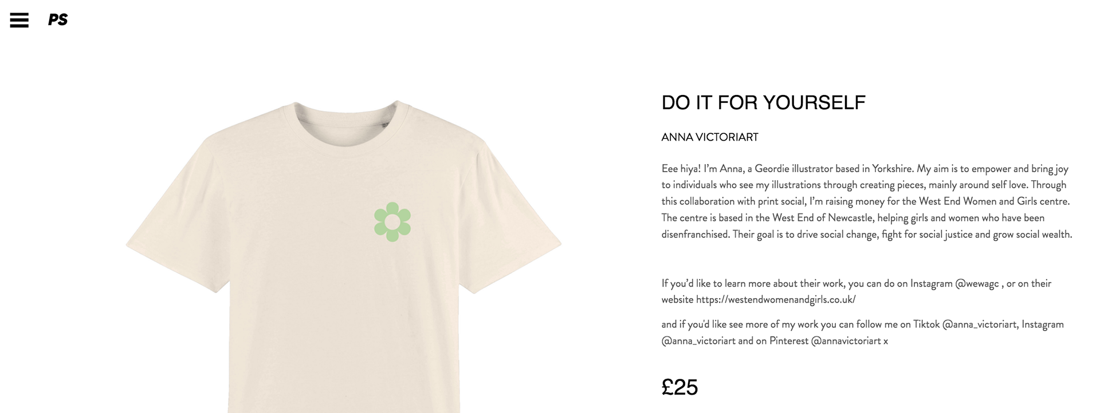Open the ANNA VICTORIART artist name

tap(710, 137)
